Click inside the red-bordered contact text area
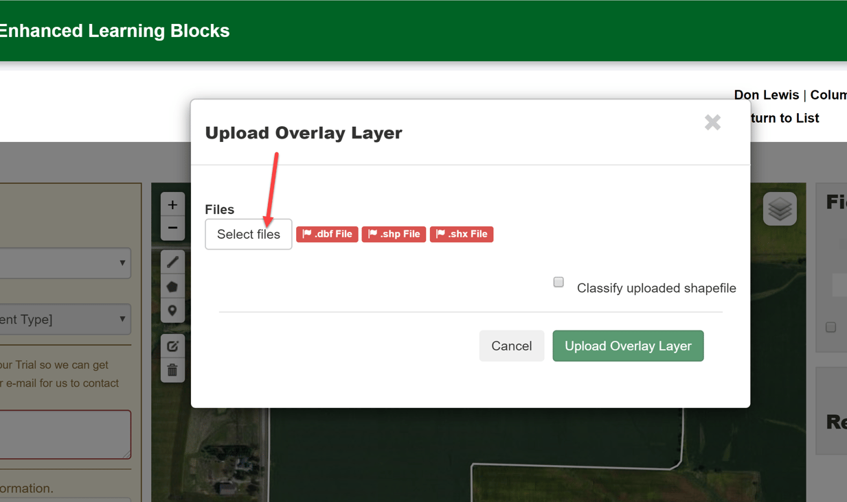 point(62,433)
